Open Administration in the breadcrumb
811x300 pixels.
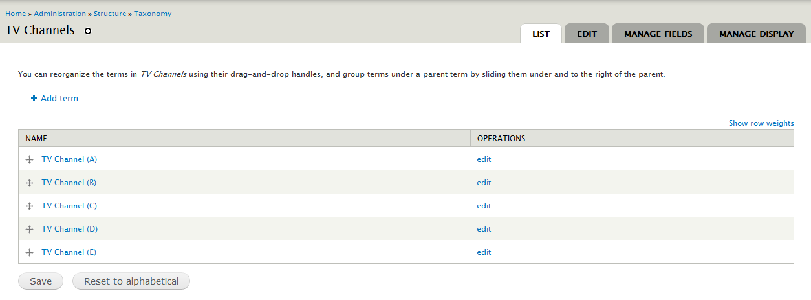[x=59, y=14]
